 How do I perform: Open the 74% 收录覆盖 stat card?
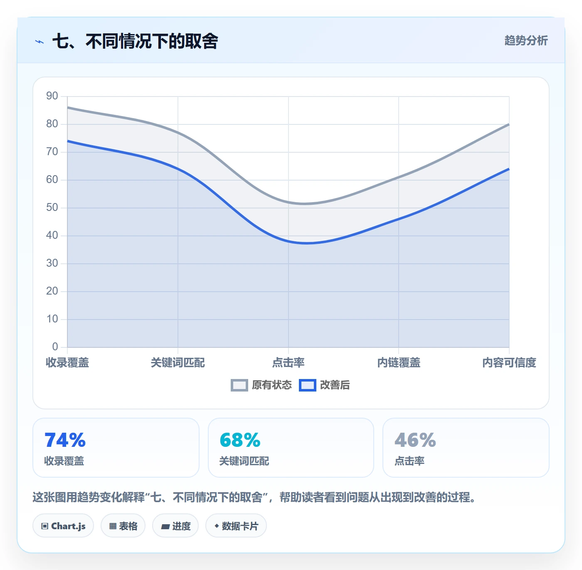pos(116,448)
